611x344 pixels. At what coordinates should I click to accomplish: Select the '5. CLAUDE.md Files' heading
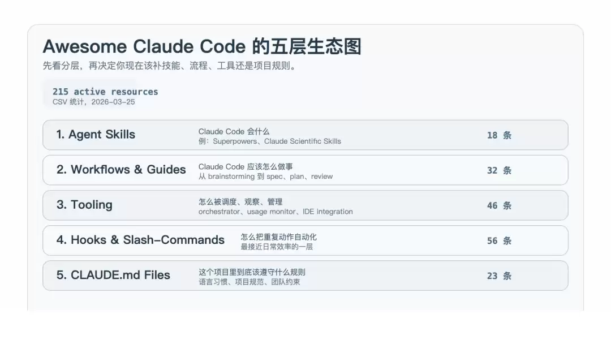(x=113, y=274)
